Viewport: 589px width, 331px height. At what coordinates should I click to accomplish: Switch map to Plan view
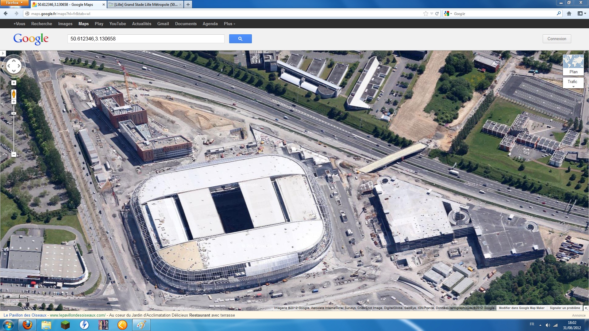573,65
